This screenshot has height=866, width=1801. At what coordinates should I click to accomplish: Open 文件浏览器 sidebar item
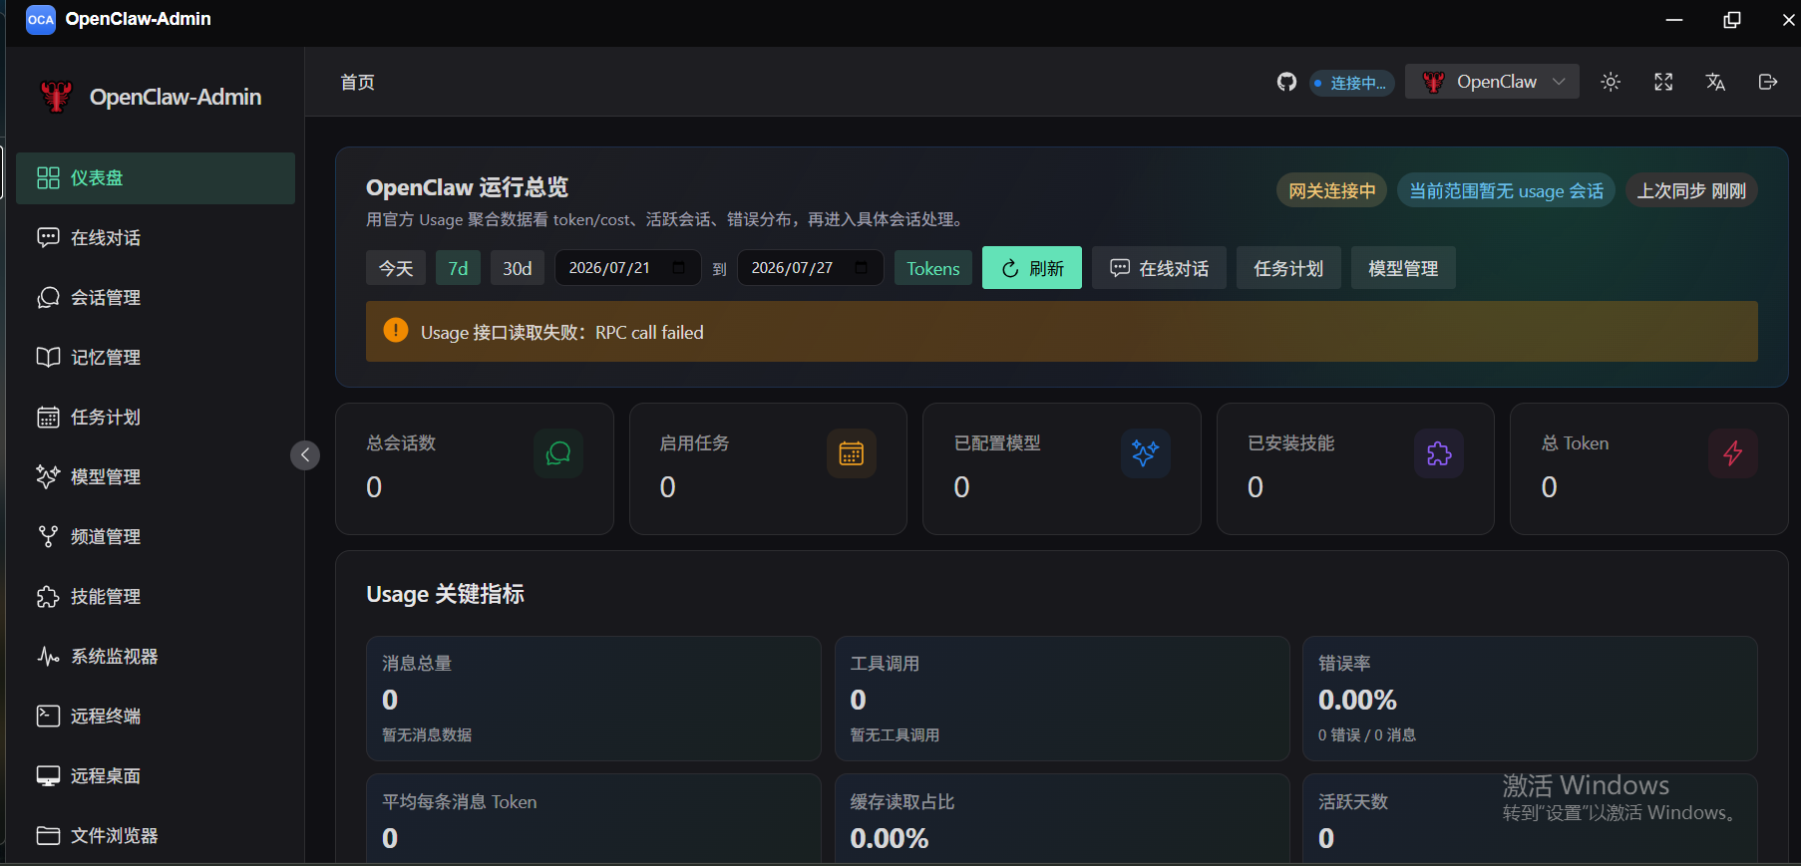click(156, 836)
